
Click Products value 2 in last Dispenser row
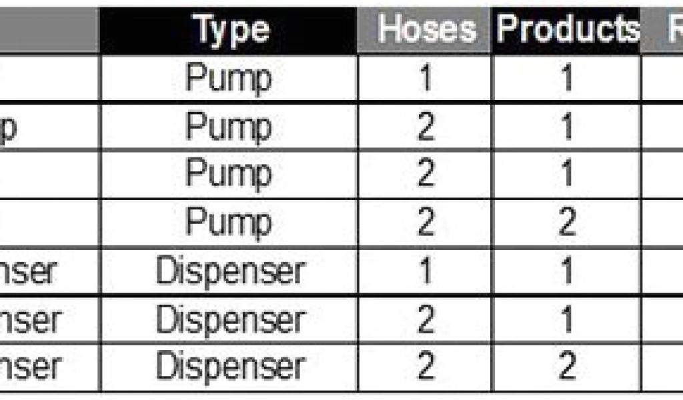click(567, 367)
